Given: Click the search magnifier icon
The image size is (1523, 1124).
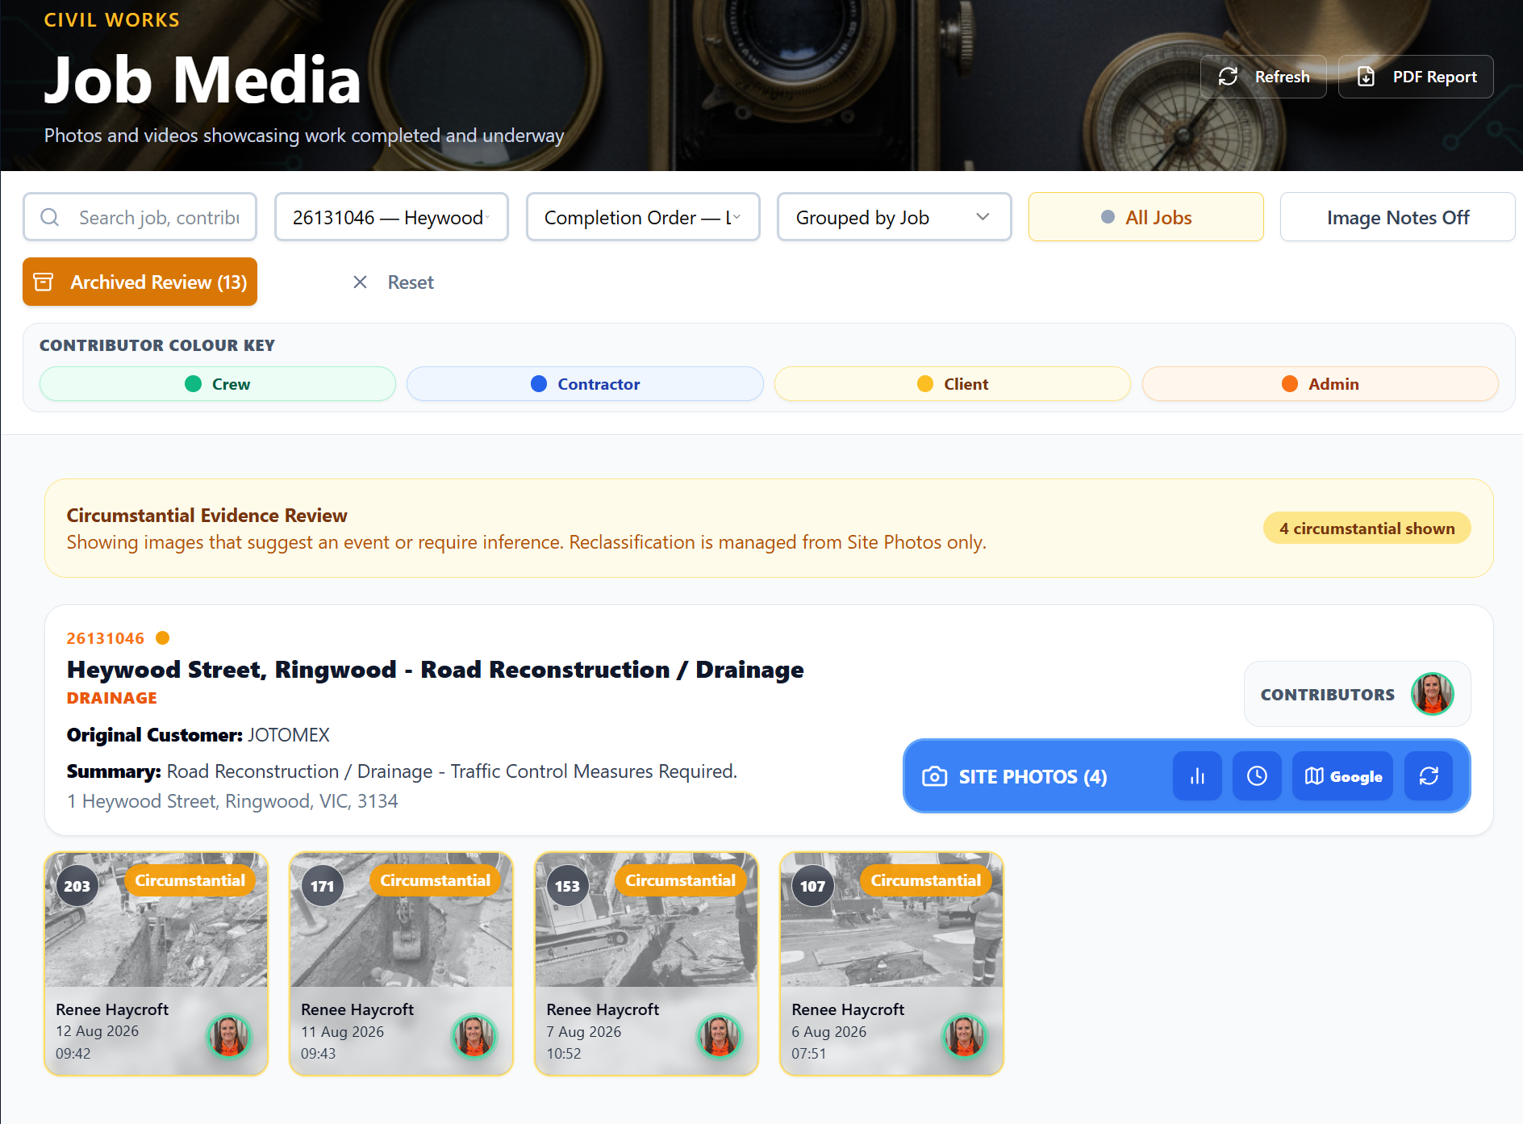Looking at the screenshot, I should pyautogui.click(x=50, y=217).
